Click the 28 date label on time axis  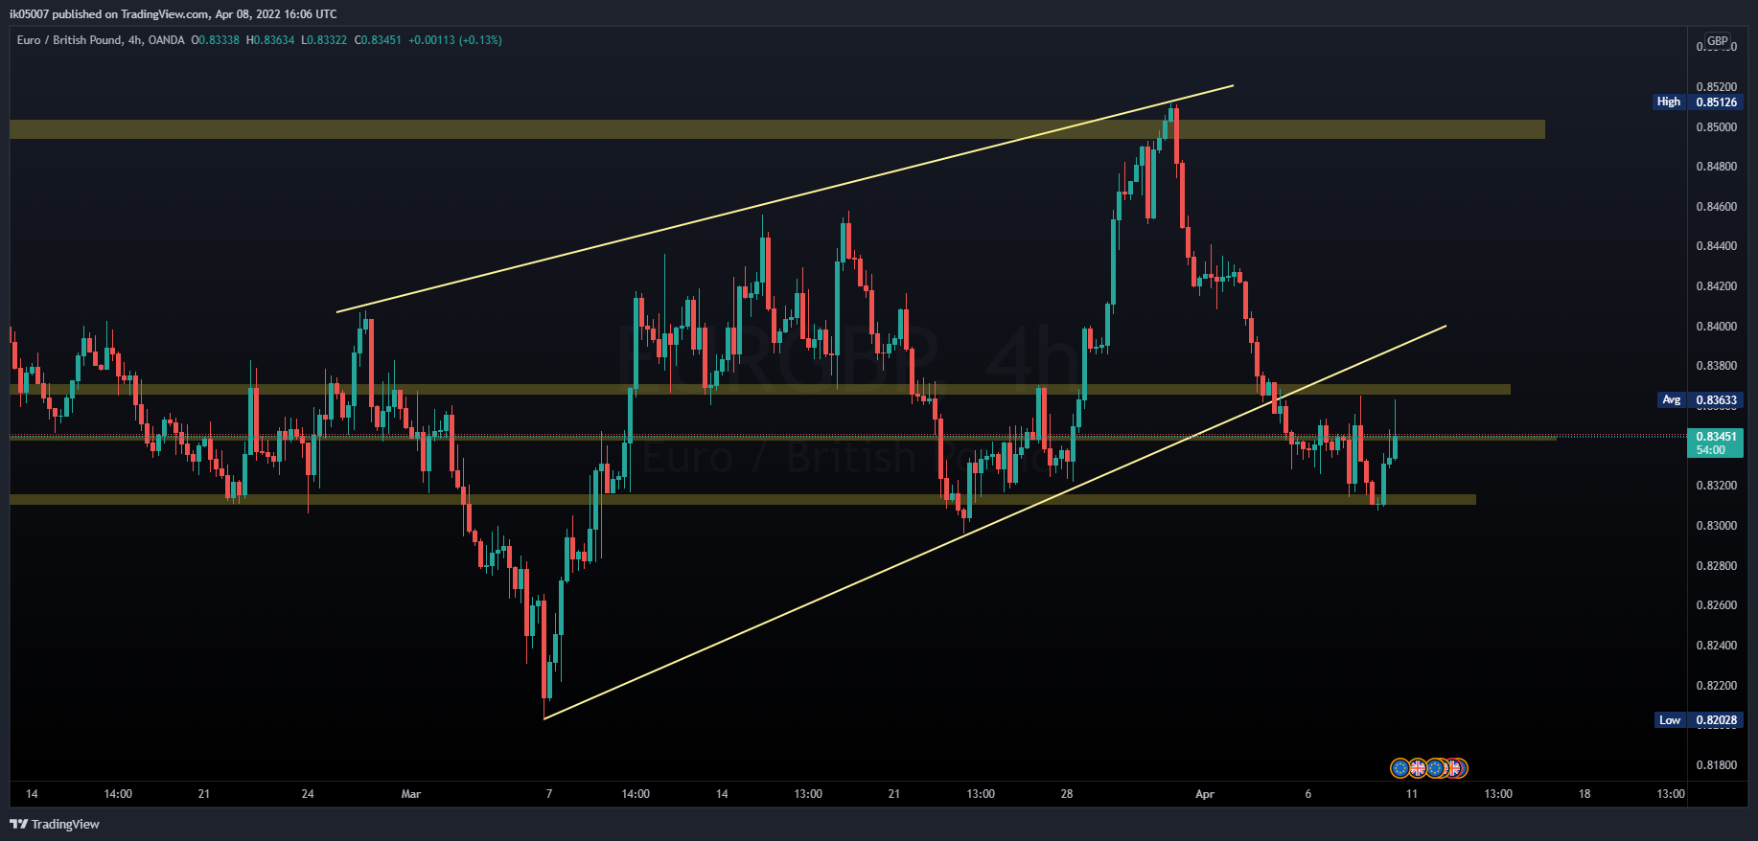(x=1067, y=794)
